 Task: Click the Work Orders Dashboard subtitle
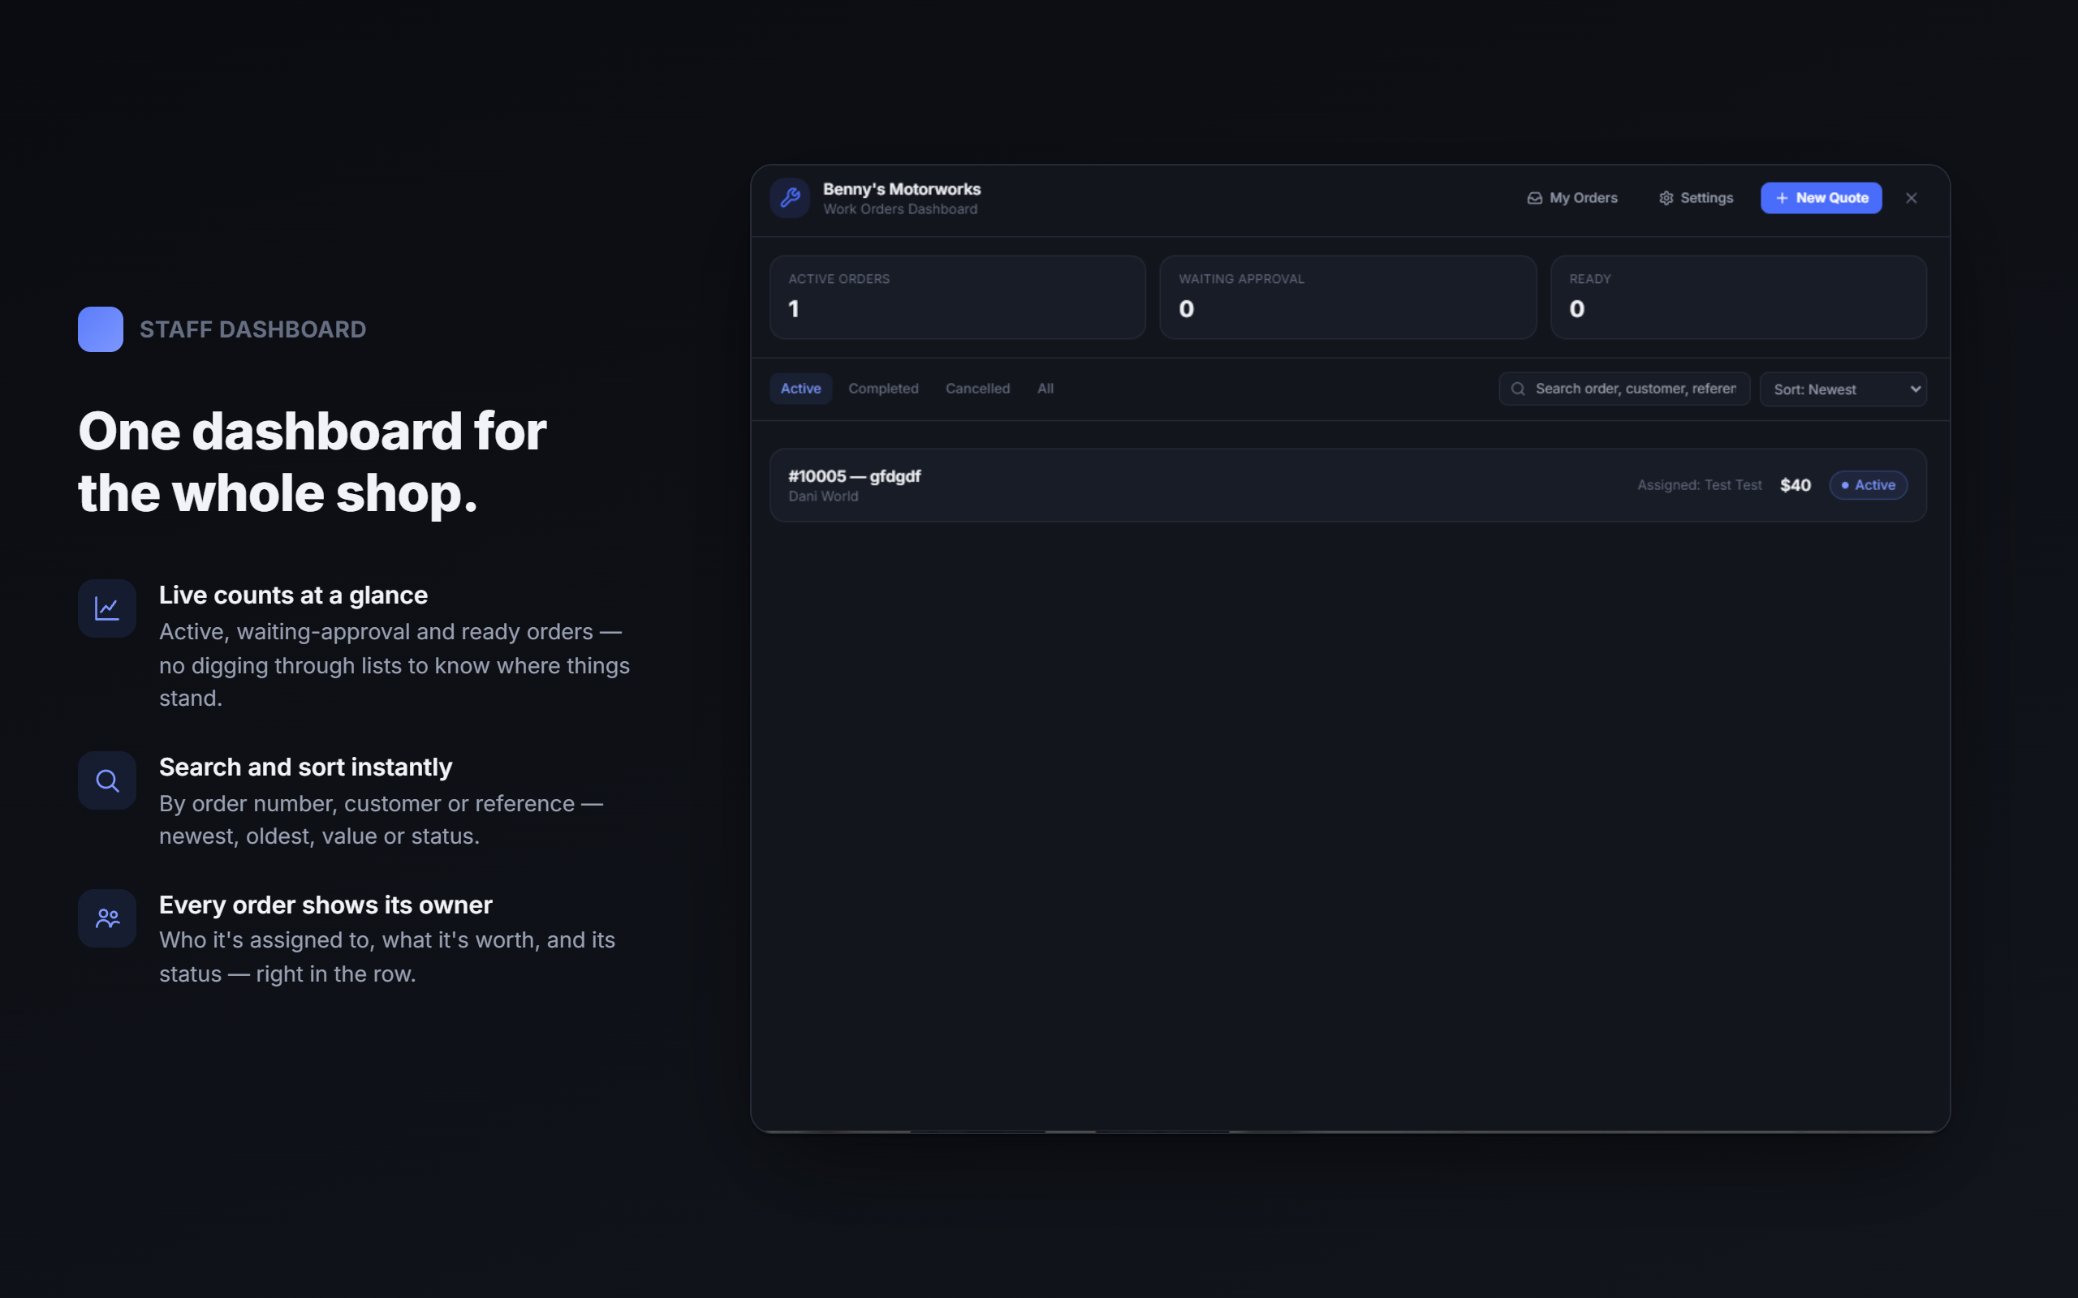click(899, 209)
